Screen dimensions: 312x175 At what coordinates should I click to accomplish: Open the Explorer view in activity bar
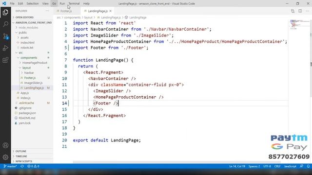click(x=5, y=12)
